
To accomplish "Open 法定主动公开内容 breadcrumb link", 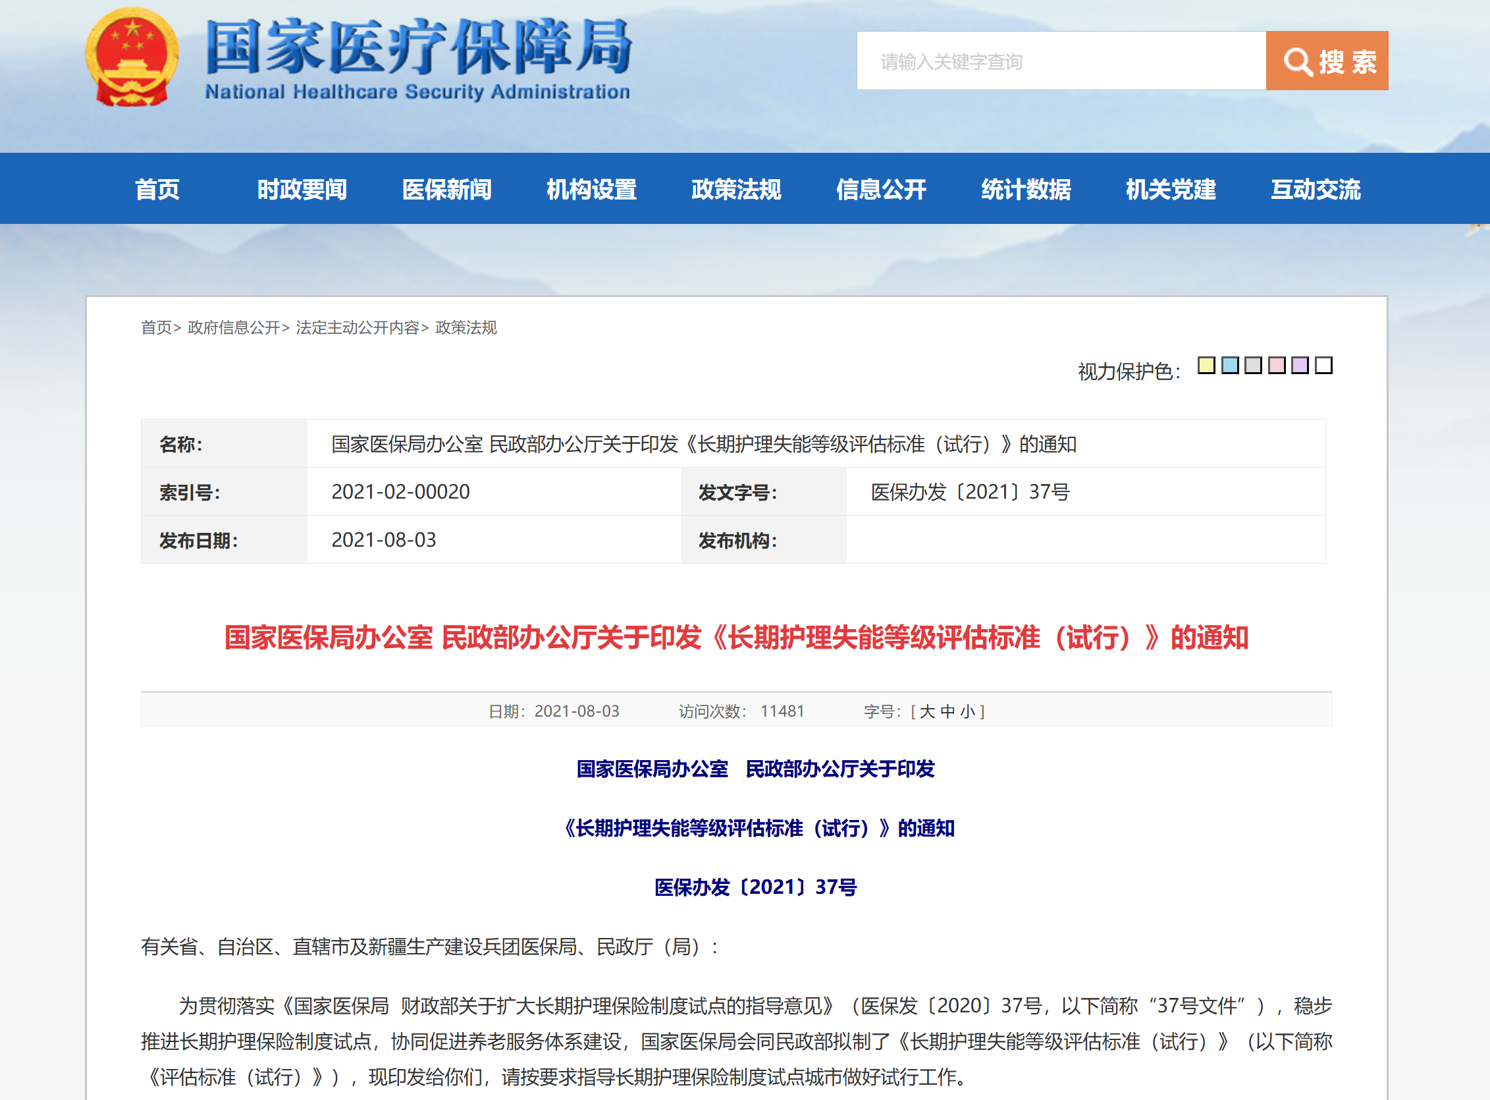I will (358, 327).
